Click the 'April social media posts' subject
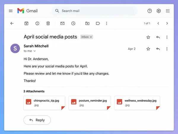 tap(50, 37)
